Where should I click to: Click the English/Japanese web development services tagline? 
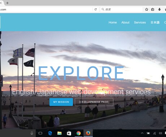(x=81, y=92)
